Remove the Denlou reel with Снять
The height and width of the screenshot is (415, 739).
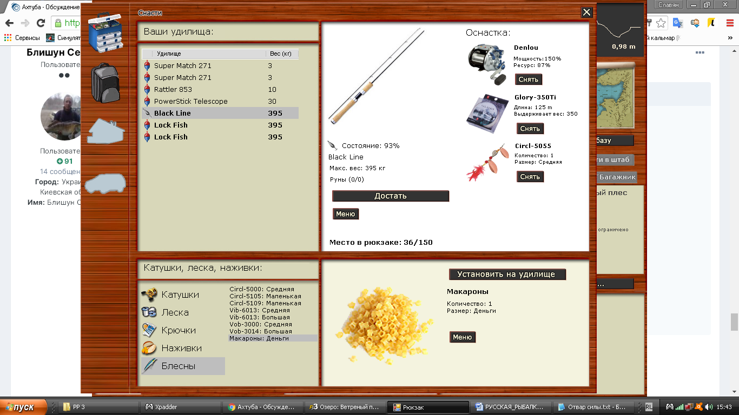click(528, 79)
